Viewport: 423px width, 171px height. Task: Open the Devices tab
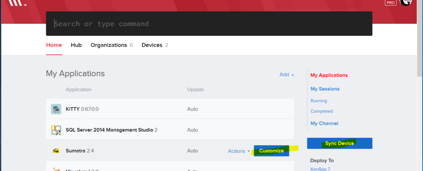tap(155, 45)
